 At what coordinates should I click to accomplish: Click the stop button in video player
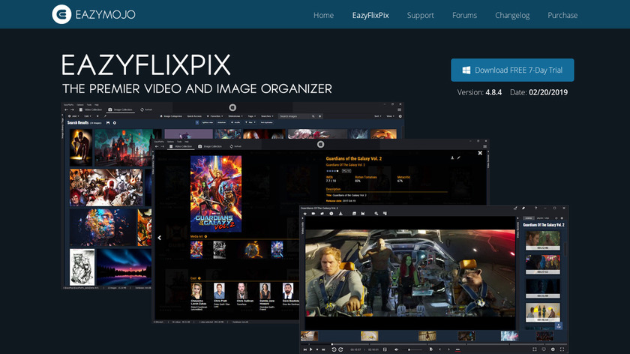tap(317, 349)
